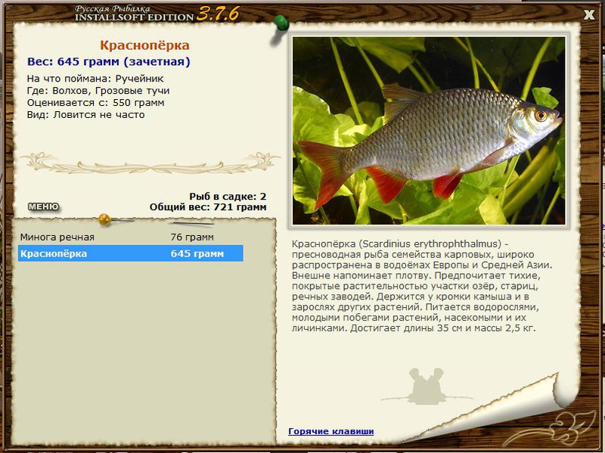Click the orange pin above fish list

[104, 219]
